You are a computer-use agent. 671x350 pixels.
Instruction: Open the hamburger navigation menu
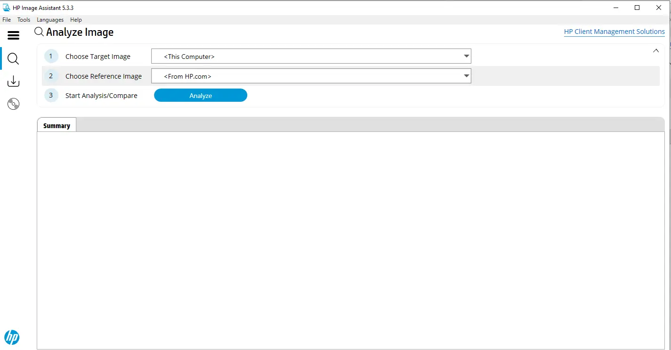tap(14, 35)
